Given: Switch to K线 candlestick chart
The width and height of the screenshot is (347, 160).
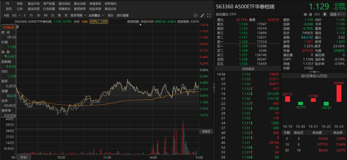Looking at the screenshot, I should click(x=6, y=15).
